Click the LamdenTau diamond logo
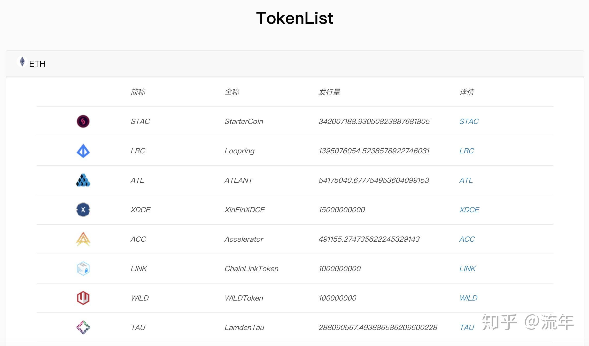The height and width of the screenshot is (346, 589). click(83, 327)
